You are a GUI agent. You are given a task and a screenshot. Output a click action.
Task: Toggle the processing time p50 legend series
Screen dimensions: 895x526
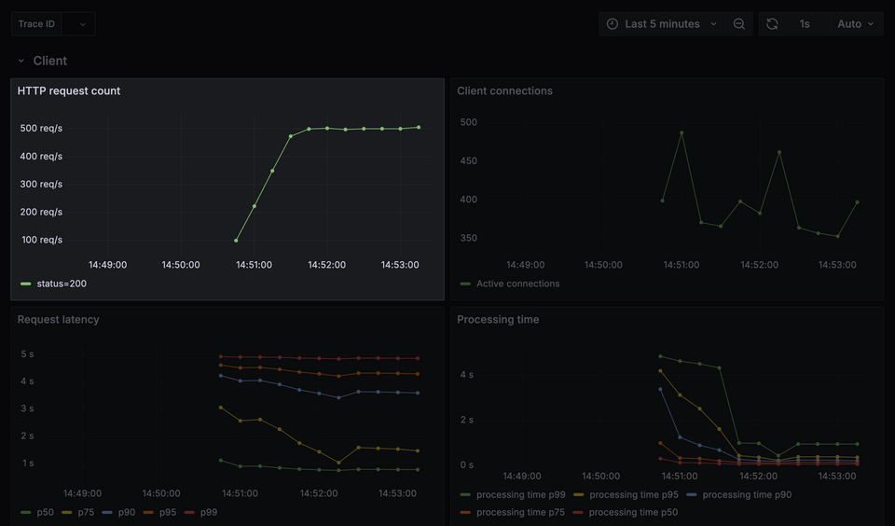tap(633, 512)
